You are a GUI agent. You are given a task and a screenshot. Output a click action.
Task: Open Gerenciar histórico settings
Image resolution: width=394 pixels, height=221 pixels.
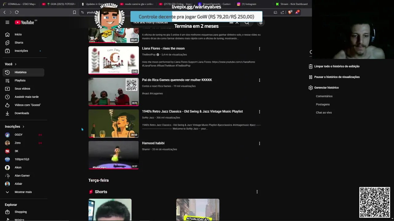(x=324, y=88)
